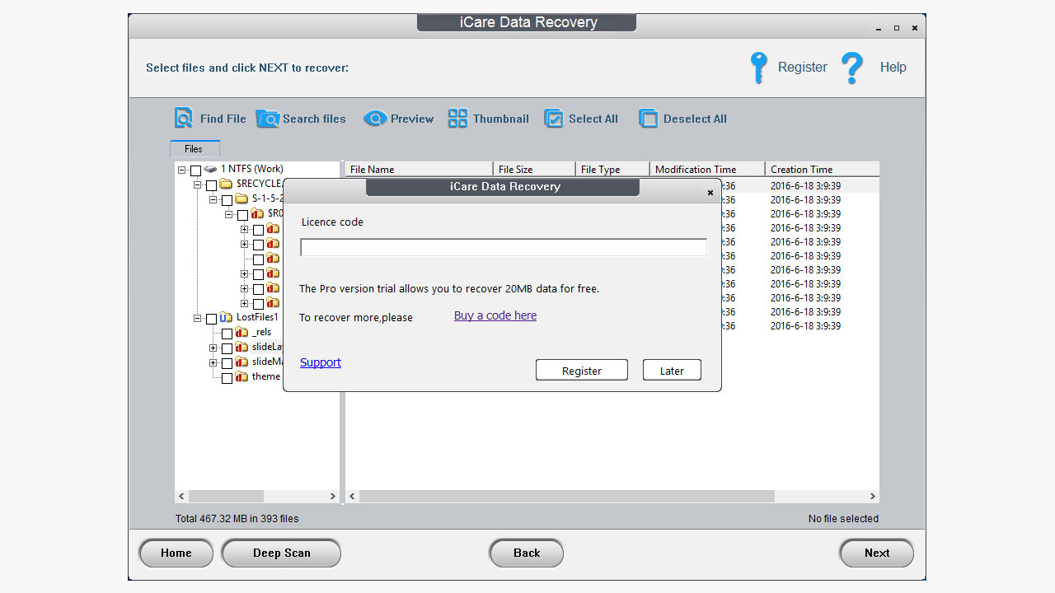Collapse the $R0 folder node
The height and width of the screenshot is (593, 1055).
[x=229, y=214]
